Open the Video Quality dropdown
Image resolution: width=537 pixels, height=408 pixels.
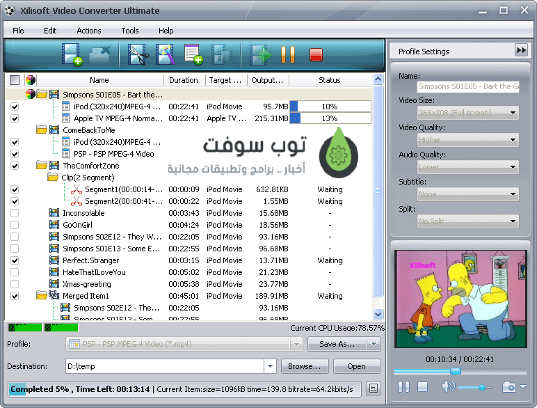coord(468,140)
